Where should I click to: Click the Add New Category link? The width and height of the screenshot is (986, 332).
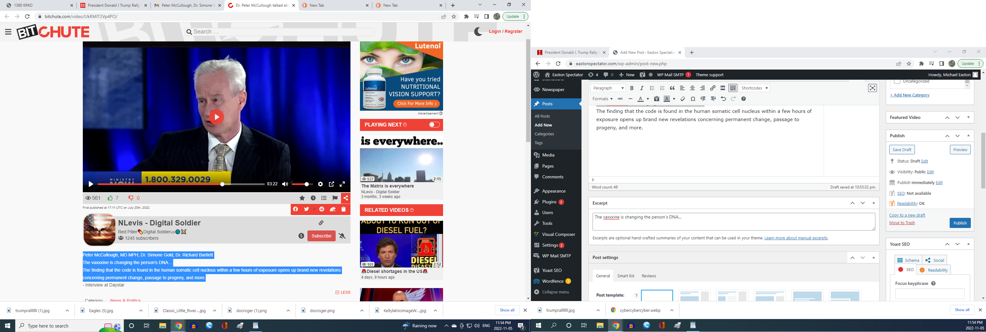[910, 95]
